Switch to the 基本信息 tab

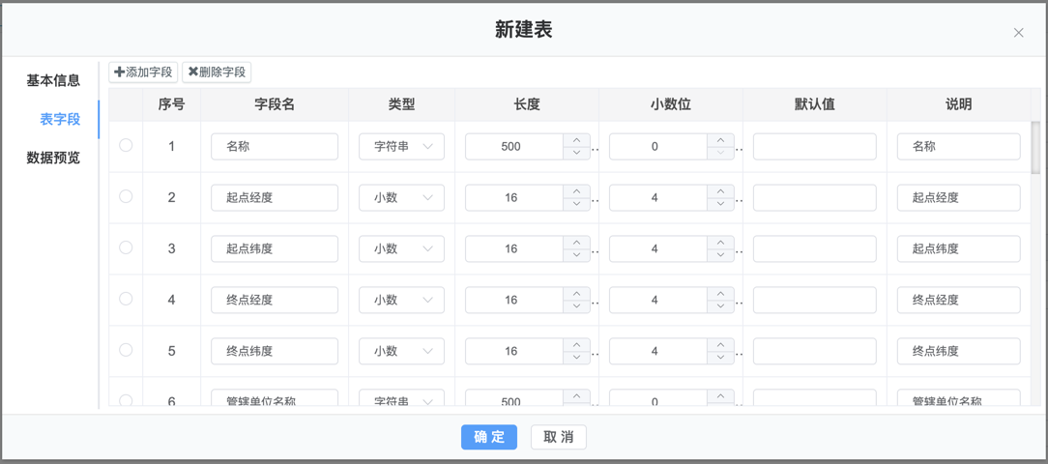point(53,81)
